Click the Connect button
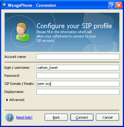The image size is (124, 127). tap(82, 117)
